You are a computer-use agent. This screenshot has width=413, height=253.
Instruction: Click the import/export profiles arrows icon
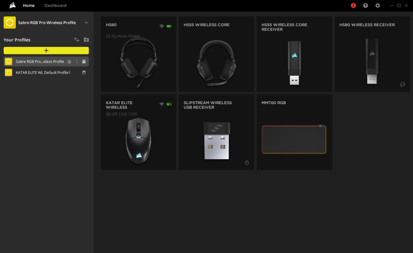point(76,40)
